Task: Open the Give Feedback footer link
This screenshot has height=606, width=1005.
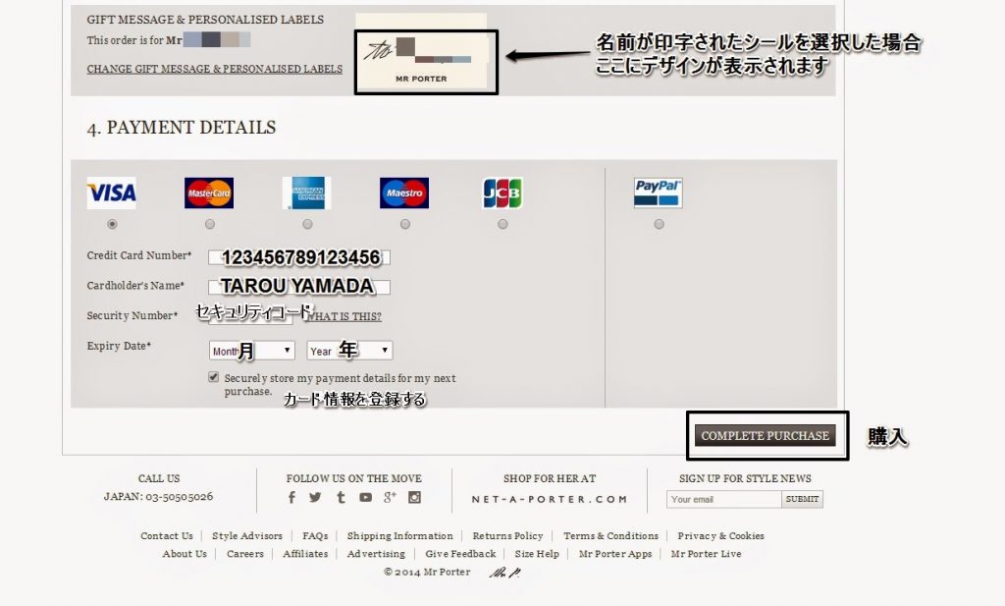Action: [x=461, y=553]
